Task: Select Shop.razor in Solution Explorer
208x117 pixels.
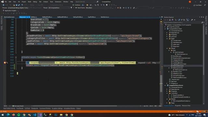Action: (176, 46)
